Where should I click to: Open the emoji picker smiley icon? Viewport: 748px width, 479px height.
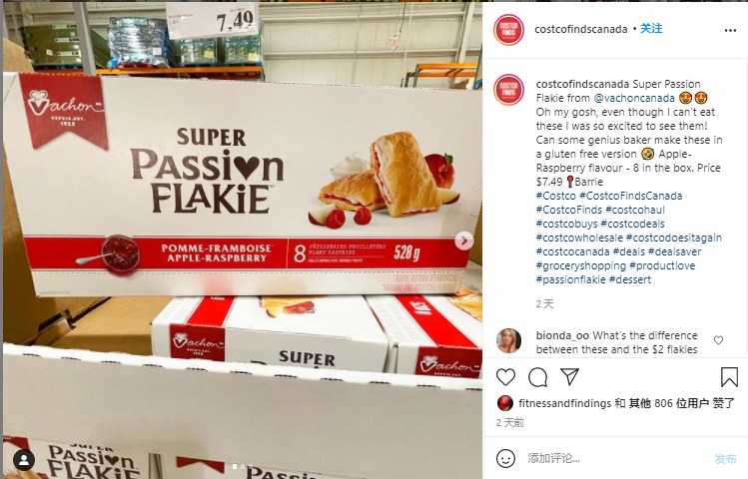[x=505, y=458]
